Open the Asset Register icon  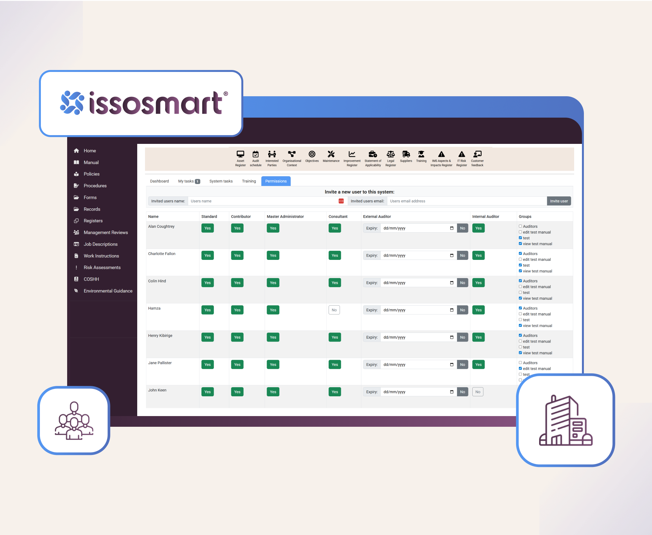[240, 155]
